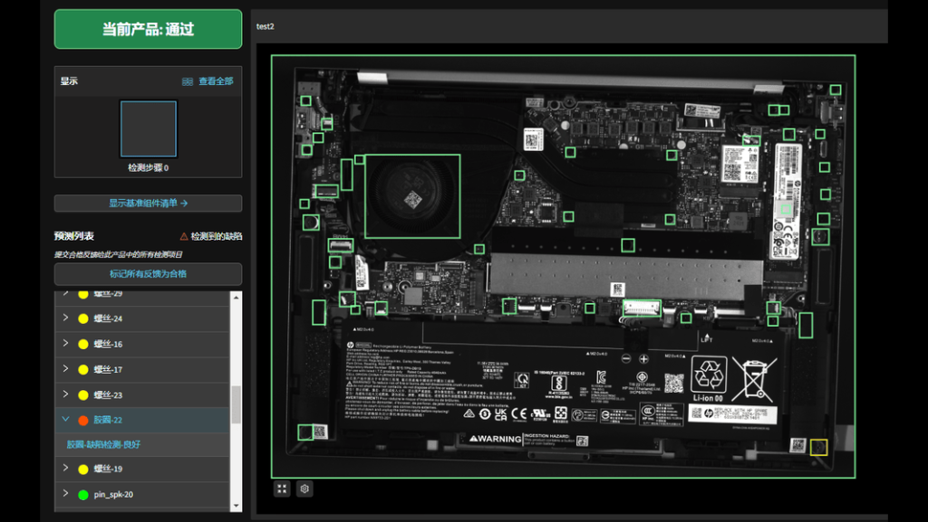Click the warning triangle icon for detected defects
928x522 pixels.
pos(184,236)
